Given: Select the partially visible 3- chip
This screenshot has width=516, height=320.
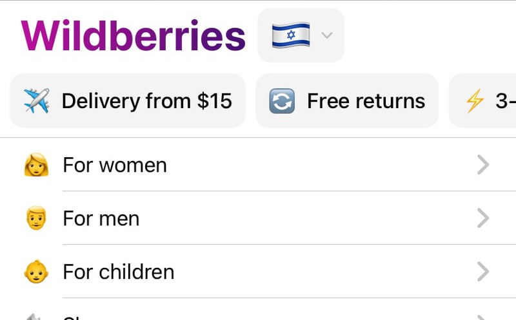Looking at the screenshot, I should (x=482, y=101).
